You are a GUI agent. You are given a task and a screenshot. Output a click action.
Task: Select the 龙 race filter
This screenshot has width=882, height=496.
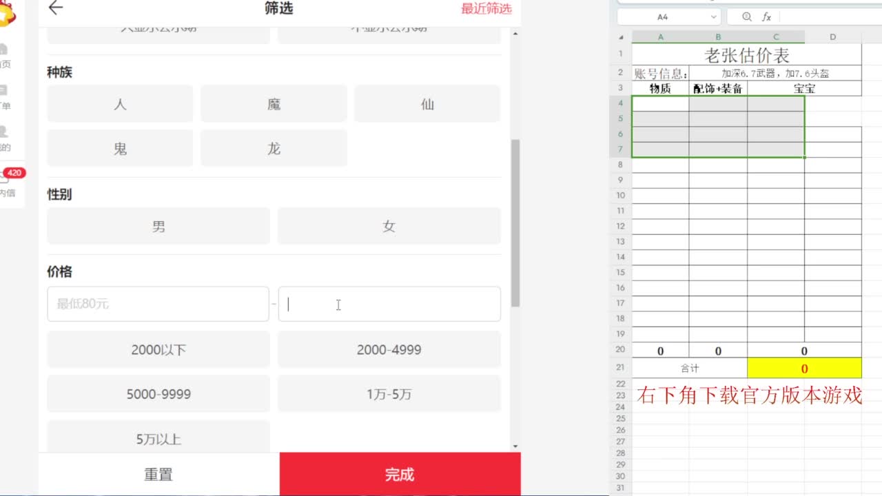click(x=274, y=148)
